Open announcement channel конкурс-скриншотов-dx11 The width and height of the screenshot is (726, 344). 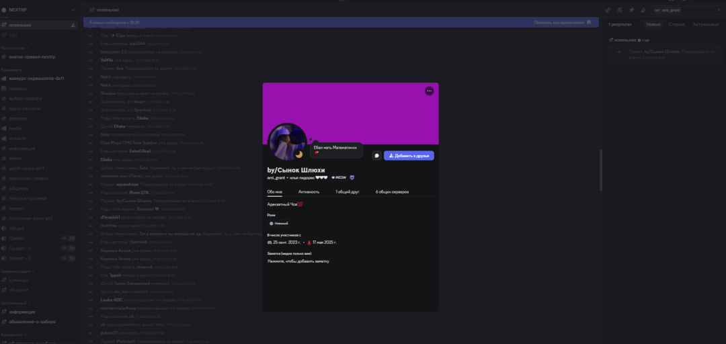[x=38, y=78]
